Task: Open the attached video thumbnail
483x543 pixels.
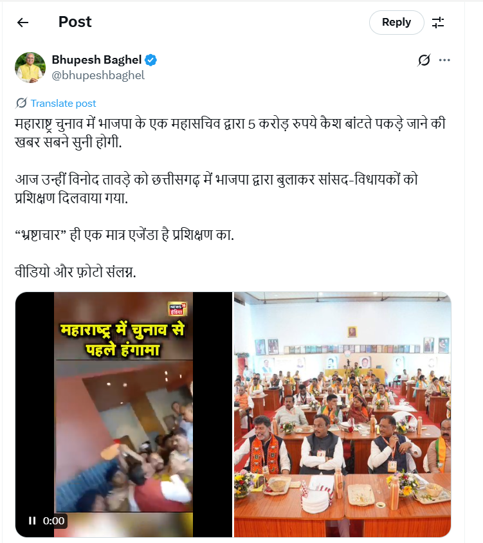Action: click(123, 414)
